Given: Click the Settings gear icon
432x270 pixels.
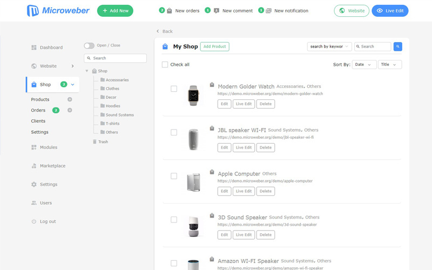Looking at the screenshot, I should (34, 184).
